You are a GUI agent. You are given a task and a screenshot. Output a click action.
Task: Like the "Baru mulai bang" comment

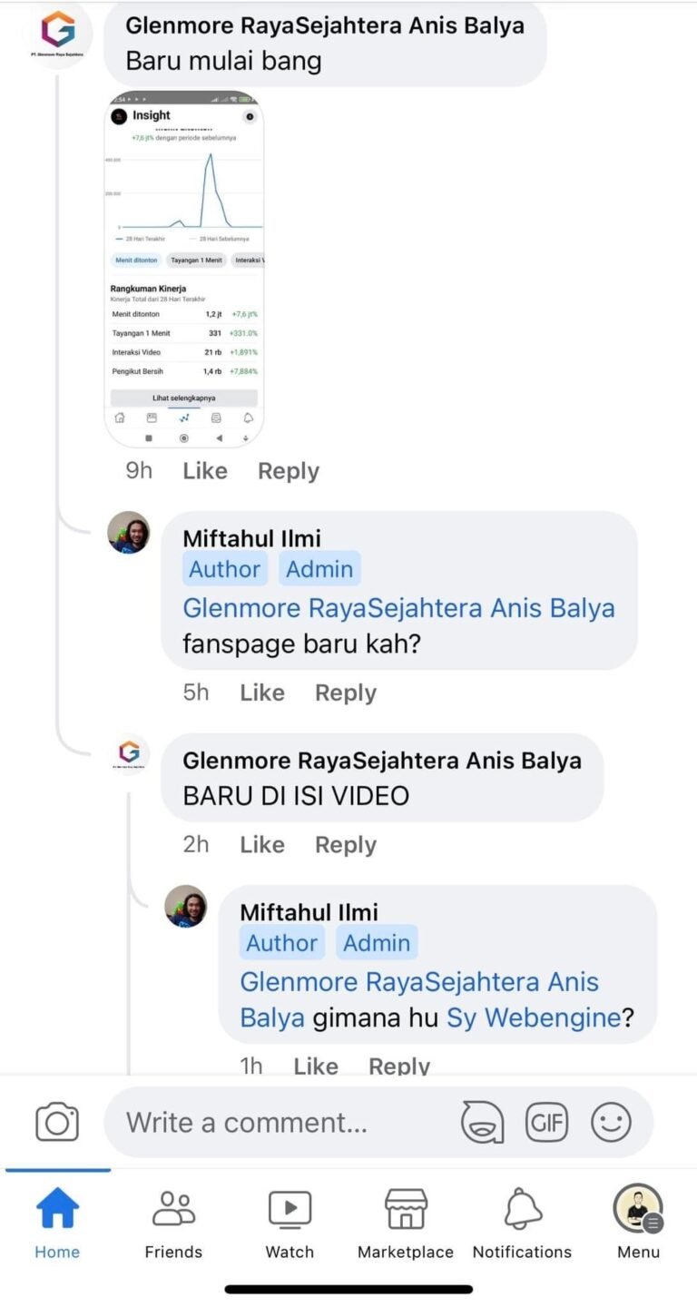(x=205, y=471)
